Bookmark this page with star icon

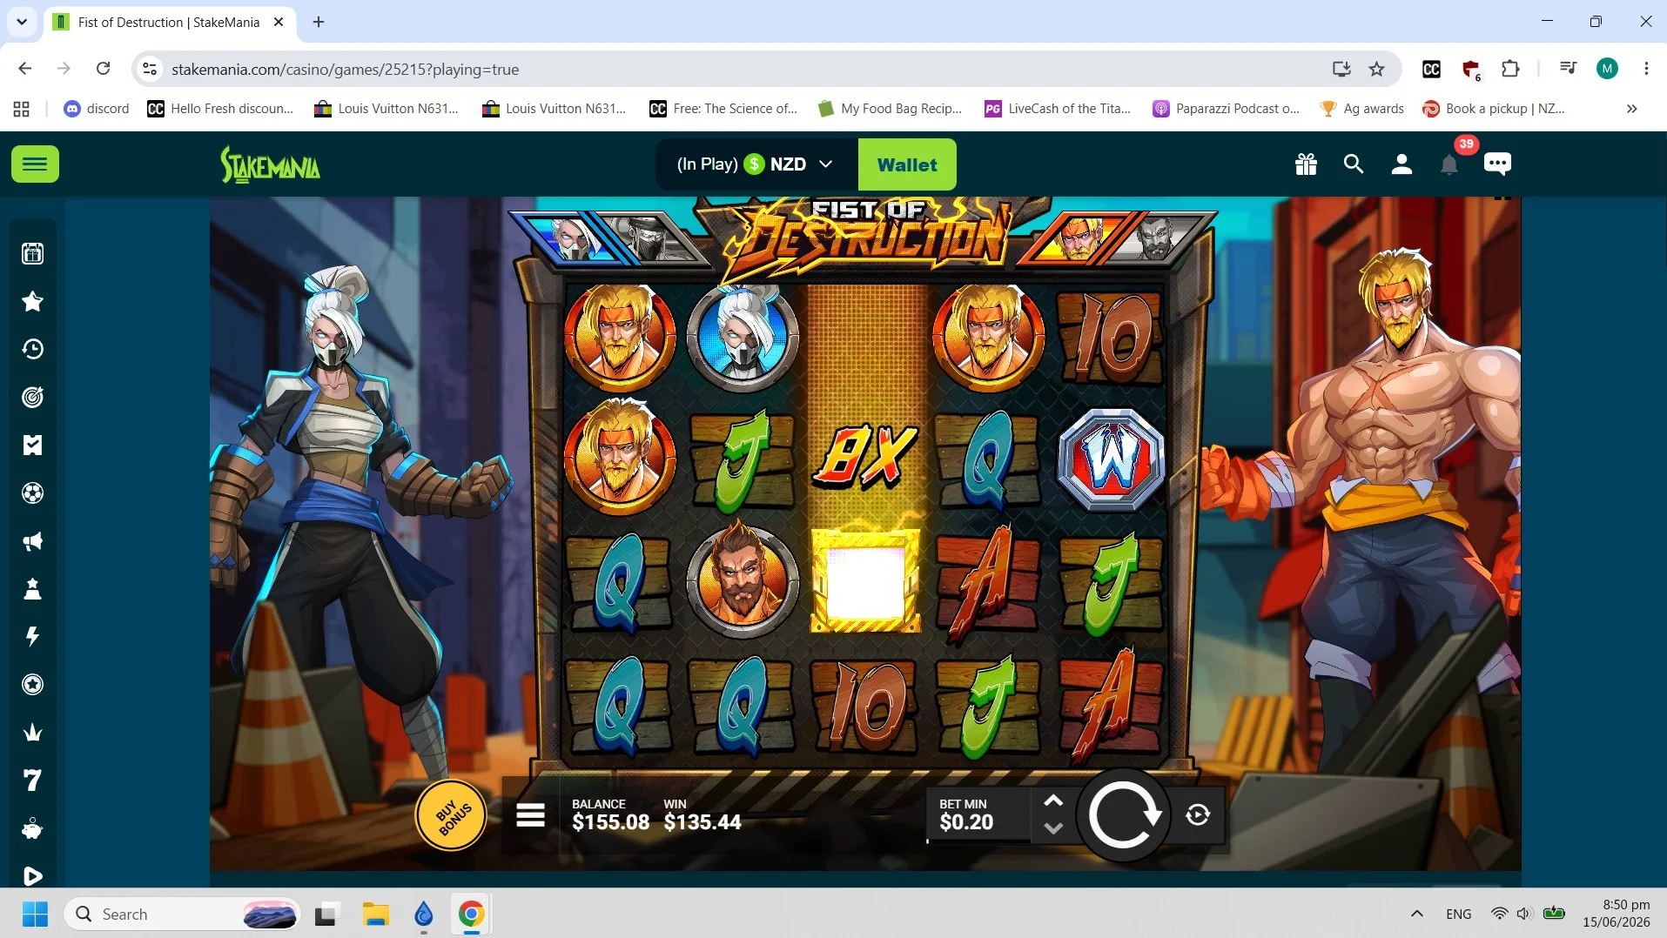click(1376, 69)
